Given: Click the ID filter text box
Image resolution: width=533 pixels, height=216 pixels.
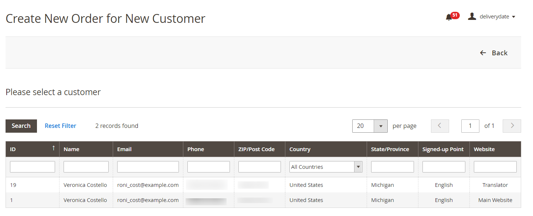Looking at the screenshot, I should 33,167.
